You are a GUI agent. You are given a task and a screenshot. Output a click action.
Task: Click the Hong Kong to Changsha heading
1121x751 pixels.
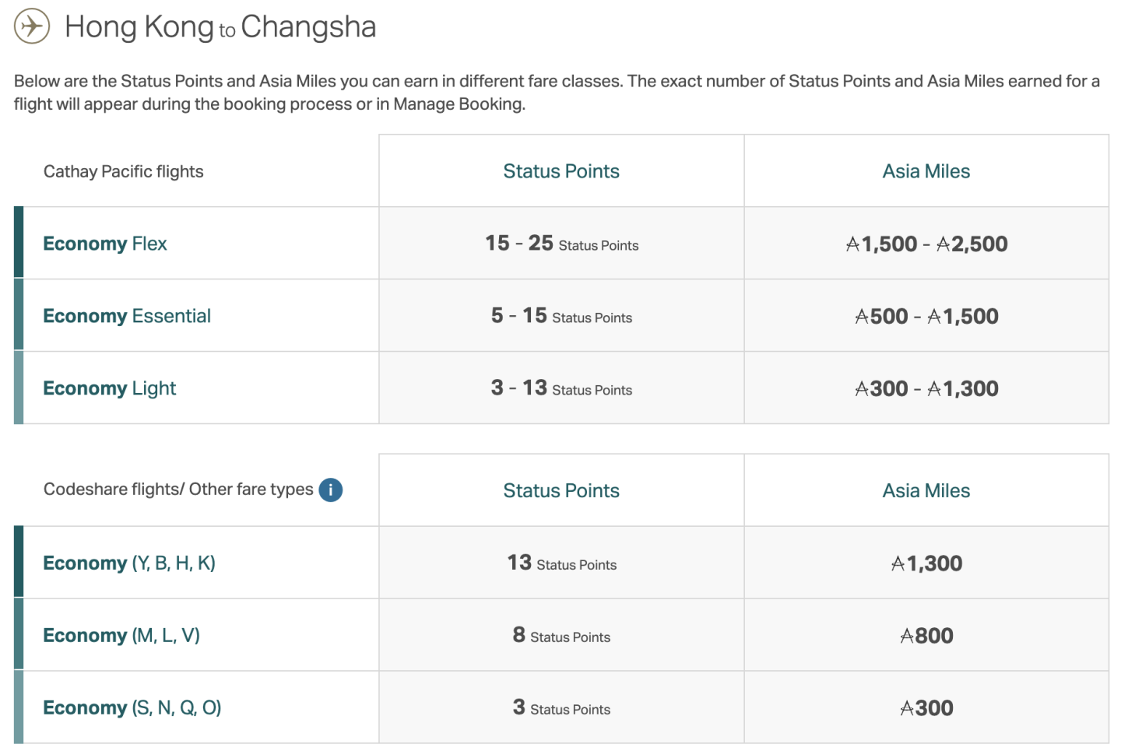(x=220, y=27)
